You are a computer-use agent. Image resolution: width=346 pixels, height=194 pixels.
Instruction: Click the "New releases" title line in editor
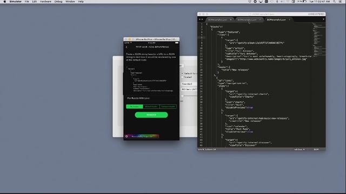[x=235, y=70]
